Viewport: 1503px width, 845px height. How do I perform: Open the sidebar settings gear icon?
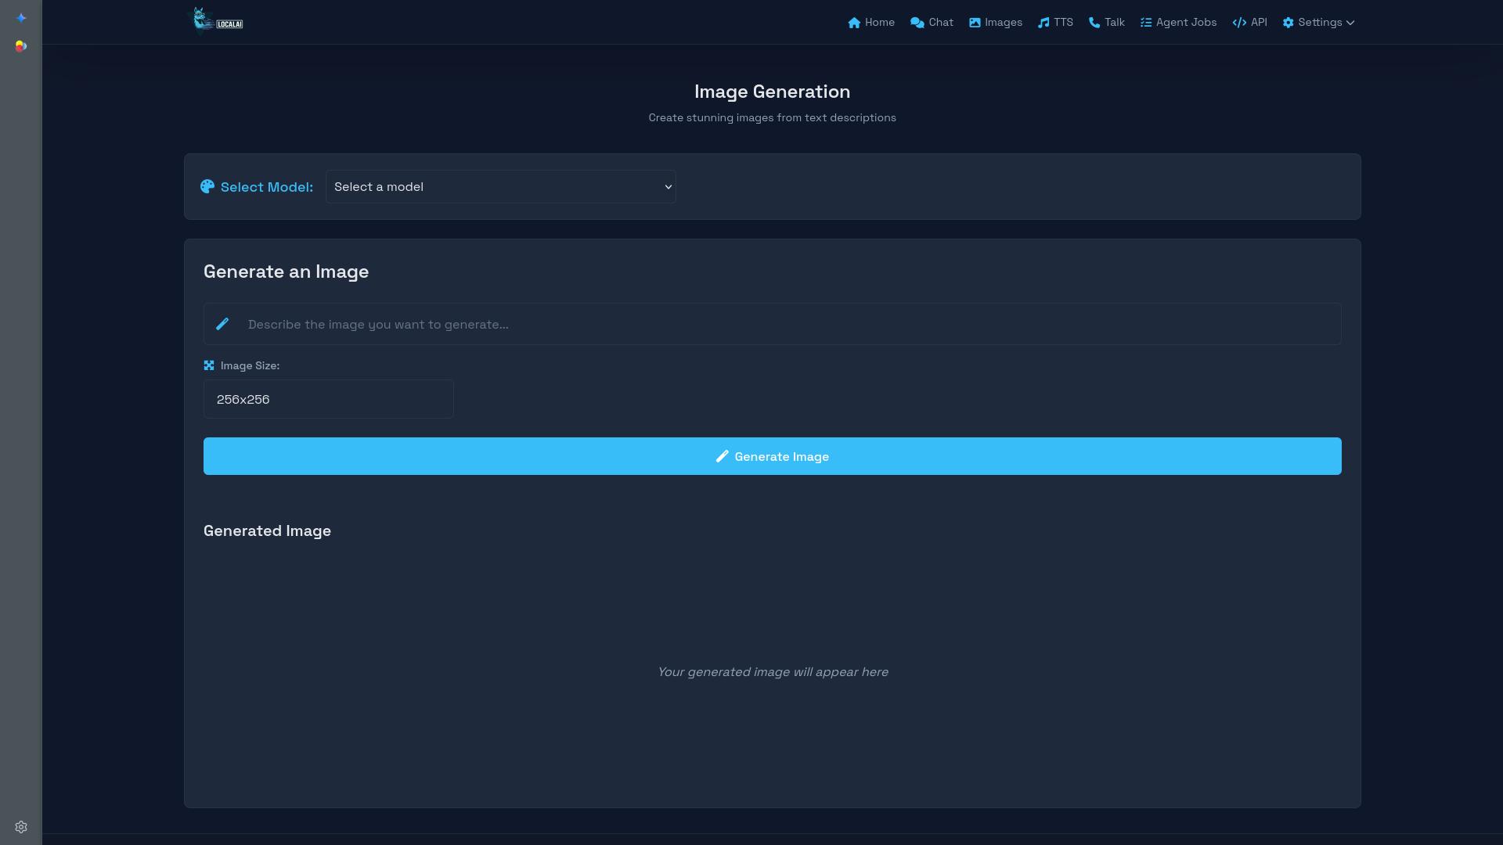(21, 827)
